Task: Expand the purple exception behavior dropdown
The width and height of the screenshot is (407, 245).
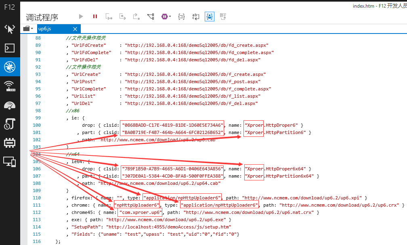Action: 166,17
